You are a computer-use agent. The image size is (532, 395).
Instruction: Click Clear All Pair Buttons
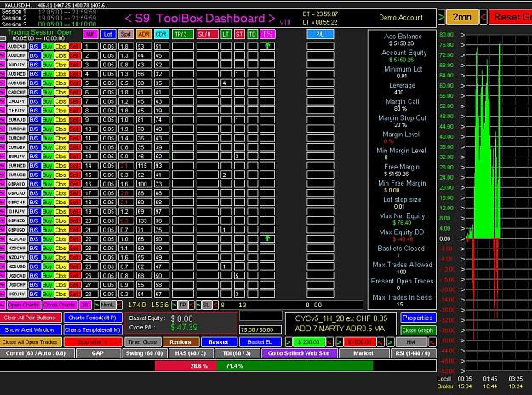coord(30,318)
